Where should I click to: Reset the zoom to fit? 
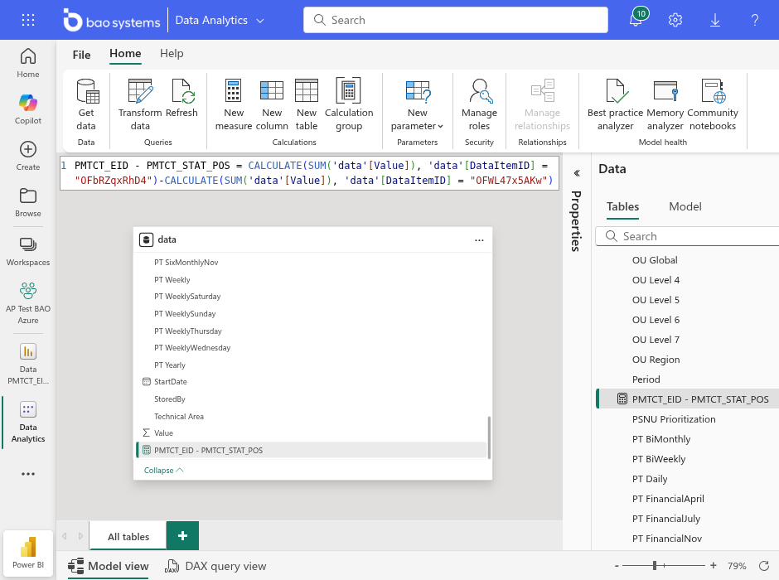tap(764, 566)
